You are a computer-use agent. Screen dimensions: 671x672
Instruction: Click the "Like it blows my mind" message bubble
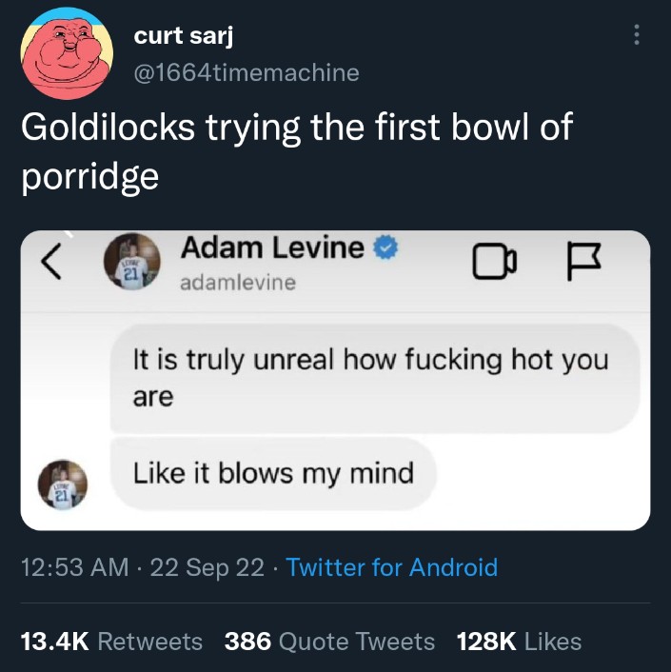(x=273, y=473)
